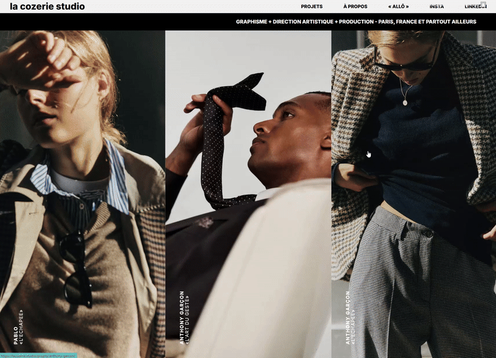Go to the À propos page
The width and height of the screenshot is (496, 358).
coord(355,7)
